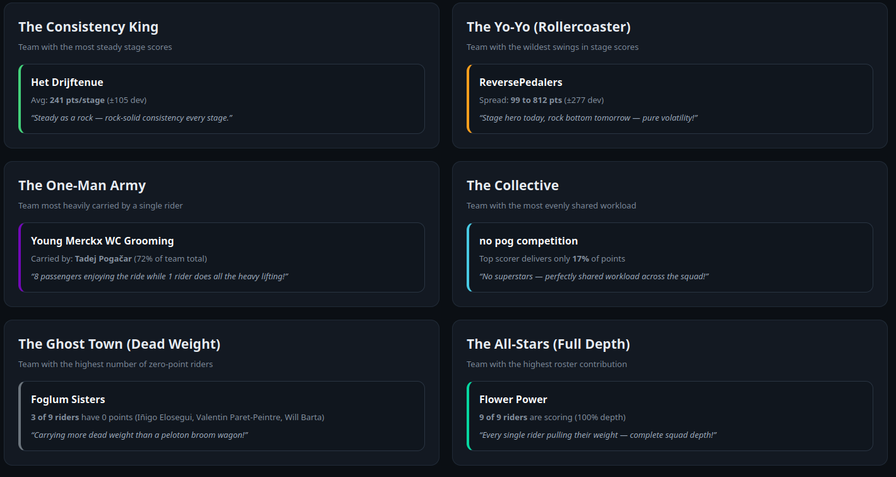Select Young Merckx WC Grooming team name

(x=102, y=241)
